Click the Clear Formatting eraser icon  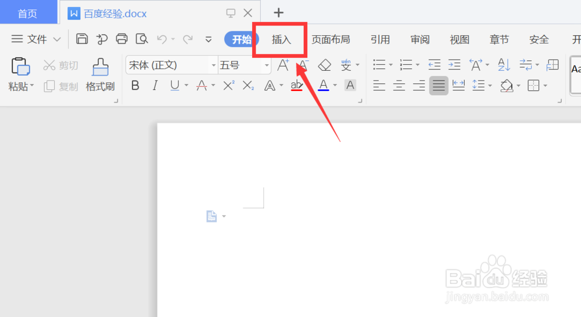point(325,65)
